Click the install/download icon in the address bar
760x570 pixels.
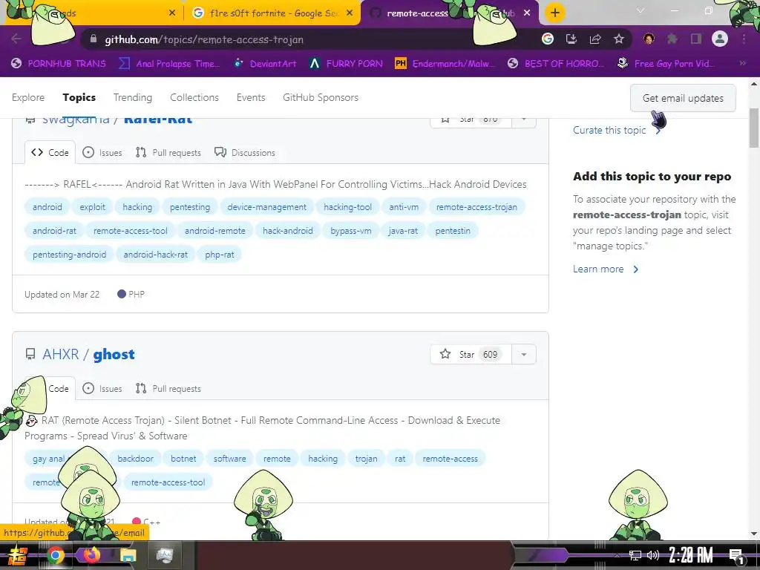[x=571, y=39]
